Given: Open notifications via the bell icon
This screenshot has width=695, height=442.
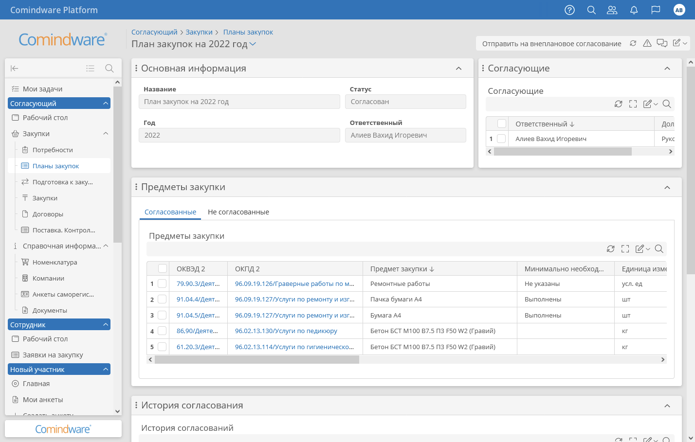Looking at the screenshot, I should tap(634, 10).
